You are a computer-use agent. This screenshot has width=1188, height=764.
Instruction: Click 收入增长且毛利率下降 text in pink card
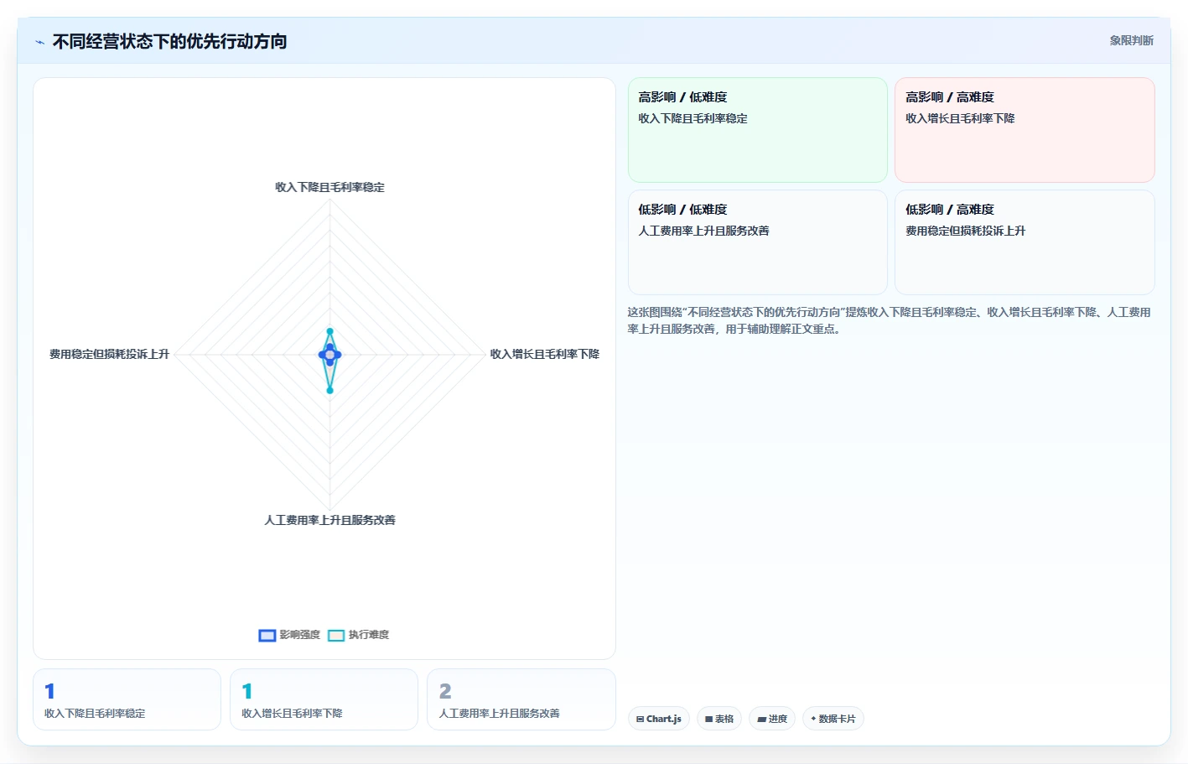960,118
